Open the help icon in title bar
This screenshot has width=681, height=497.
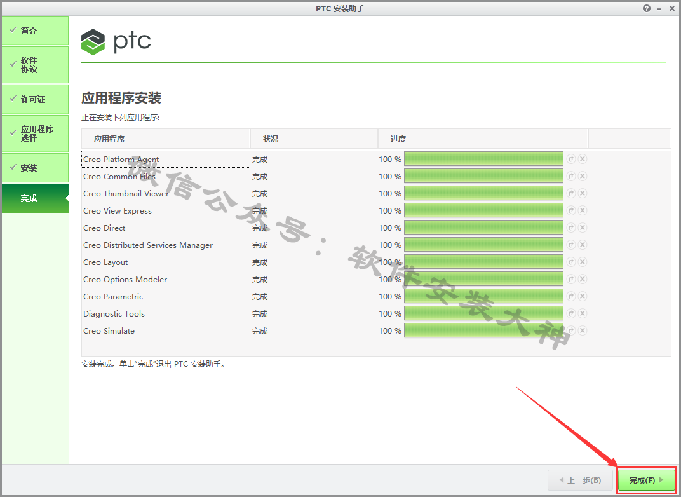647,8
